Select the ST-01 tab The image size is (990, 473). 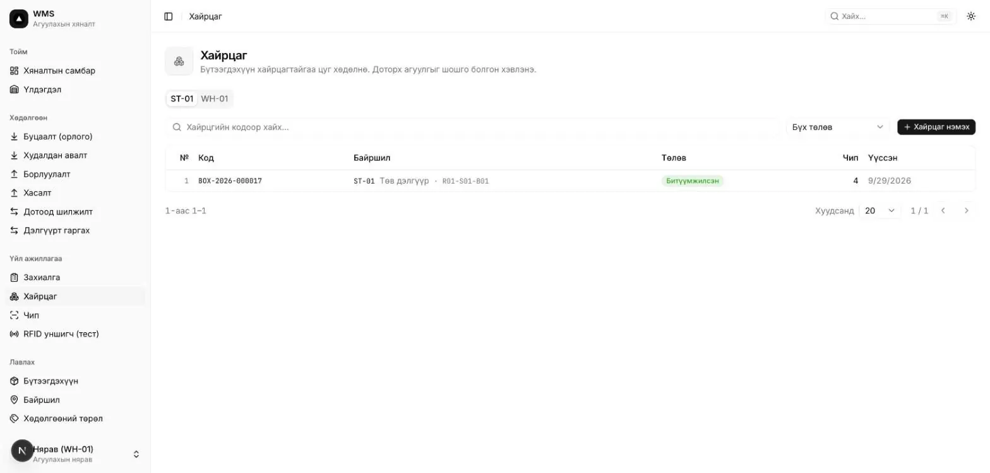coord(182,99)
